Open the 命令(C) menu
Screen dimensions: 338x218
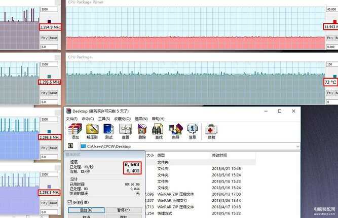tap(88, 119)
